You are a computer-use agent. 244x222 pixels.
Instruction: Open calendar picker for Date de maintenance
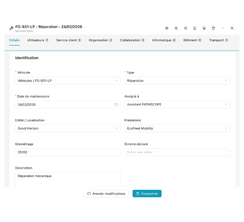(116, 105)
